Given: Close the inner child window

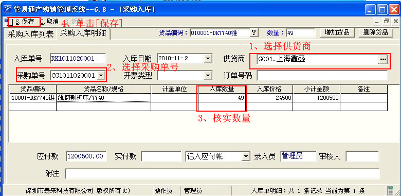Looking at the screenshot, I should coord(395,22).
